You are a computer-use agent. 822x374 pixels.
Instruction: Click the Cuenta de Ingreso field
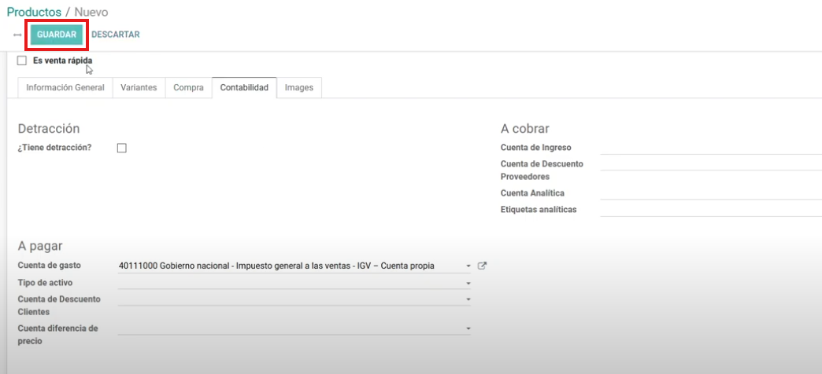click(710, 148)
